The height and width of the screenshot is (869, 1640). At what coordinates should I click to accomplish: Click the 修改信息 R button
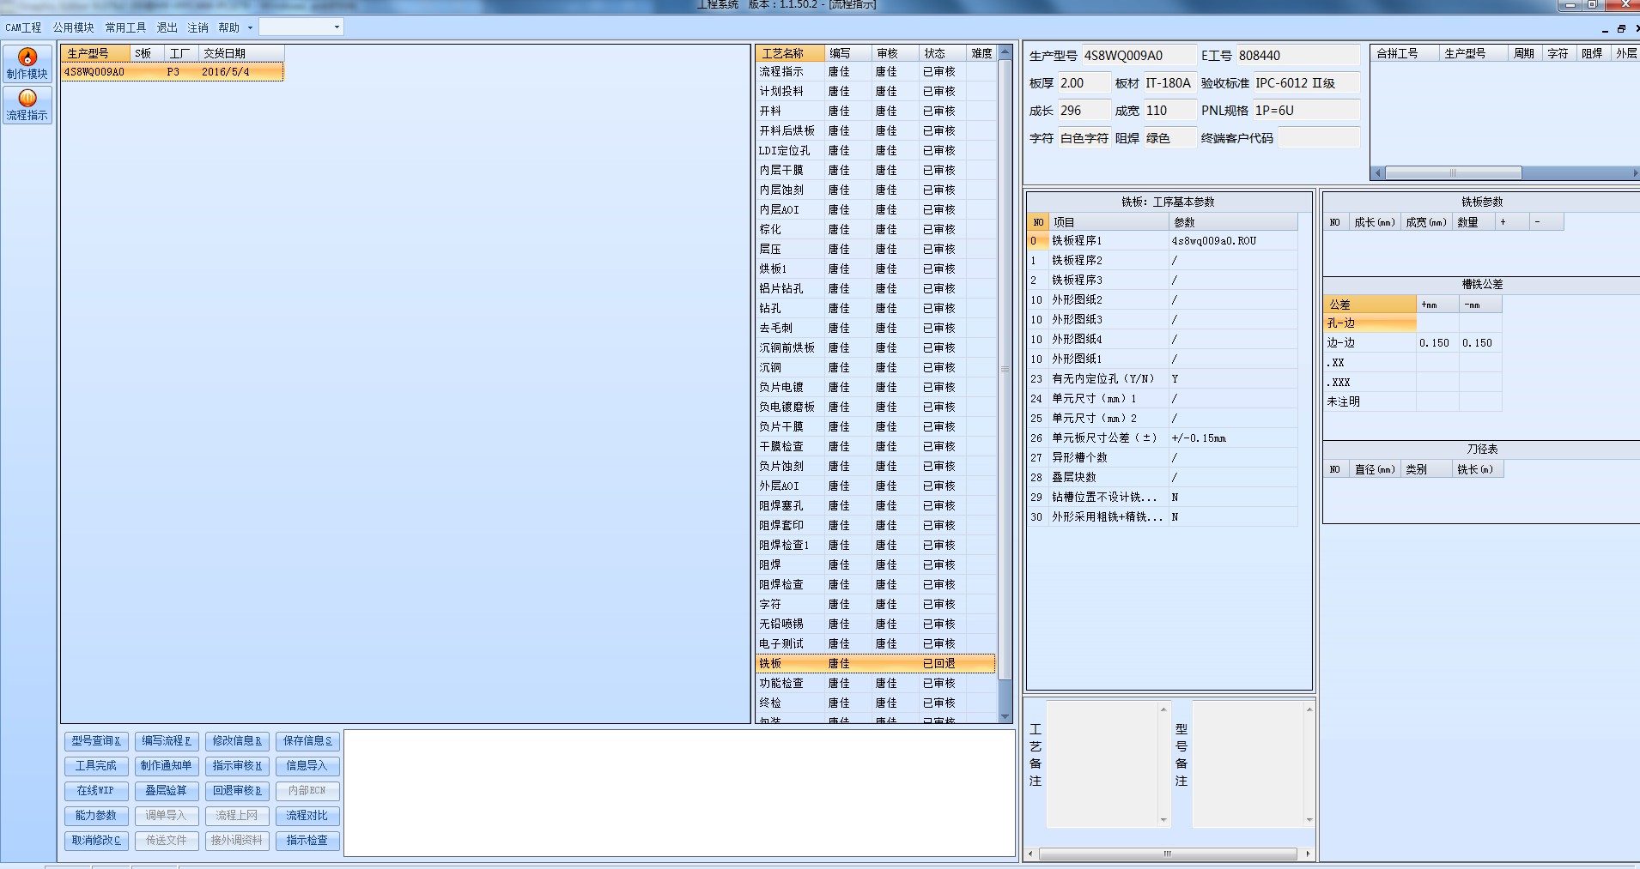click(237, 741)
